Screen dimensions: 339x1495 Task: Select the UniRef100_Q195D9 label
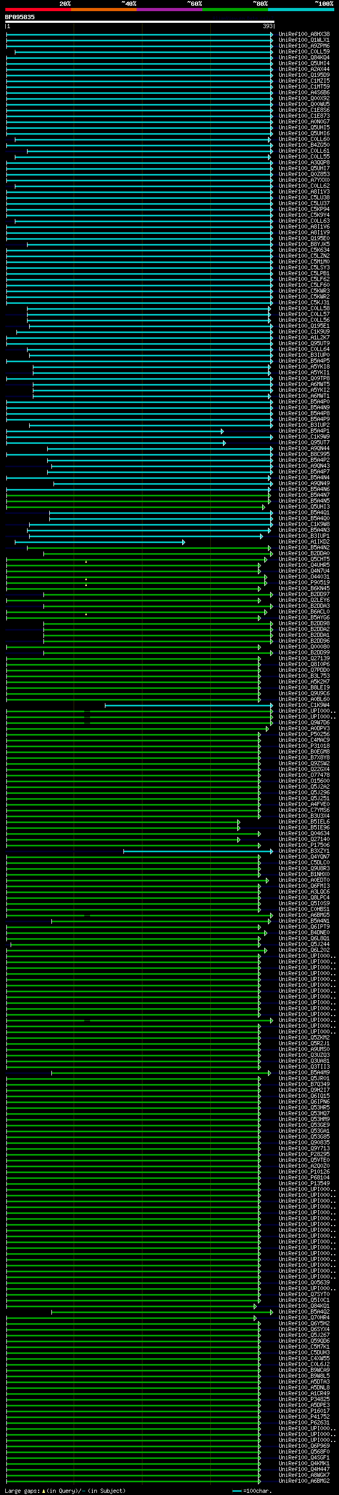click(304, 75)
